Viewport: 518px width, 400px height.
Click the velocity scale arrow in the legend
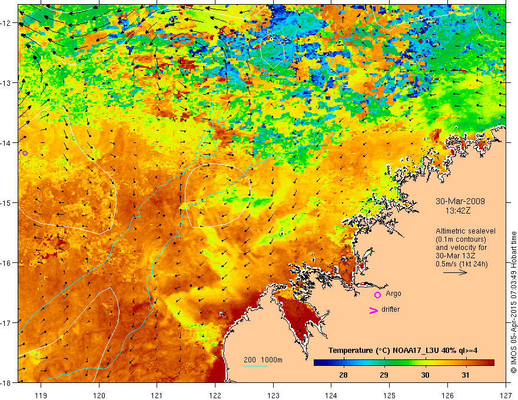[455, 272]
